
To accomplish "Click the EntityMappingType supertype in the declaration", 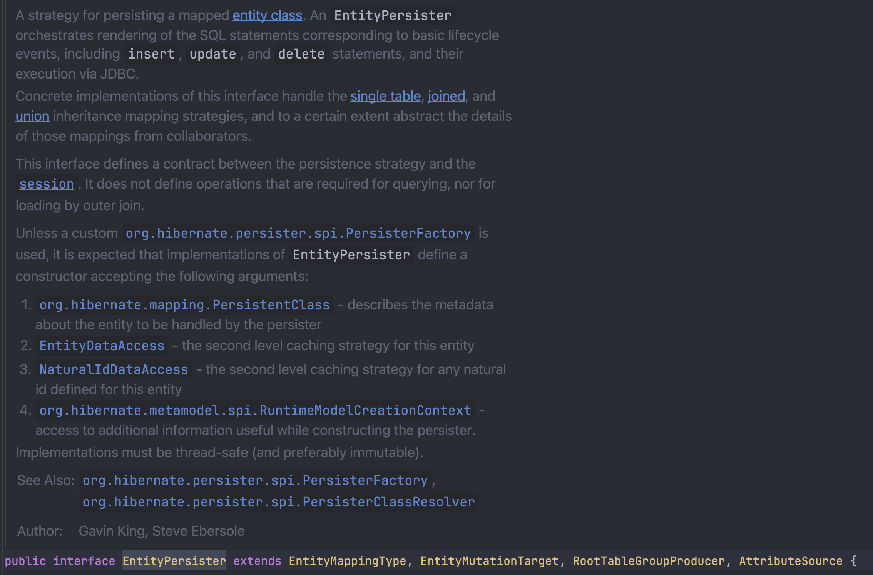I will pyautogui.click(x=347, y=561).
